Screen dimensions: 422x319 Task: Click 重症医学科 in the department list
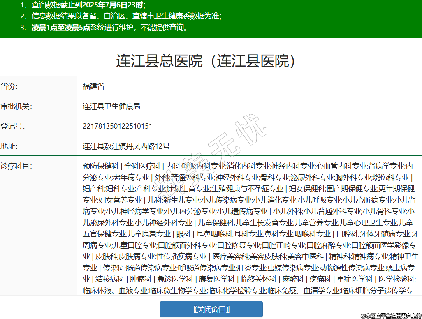[x=355, y=279]
